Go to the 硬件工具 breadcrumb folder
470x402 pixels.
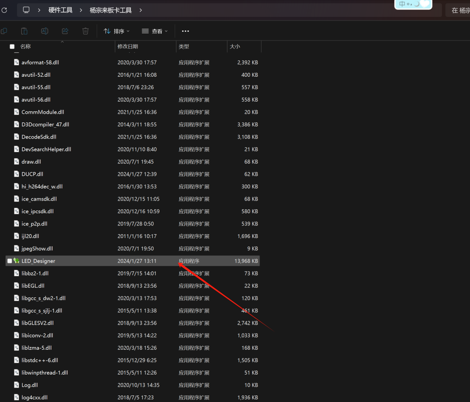click(61, 10)
